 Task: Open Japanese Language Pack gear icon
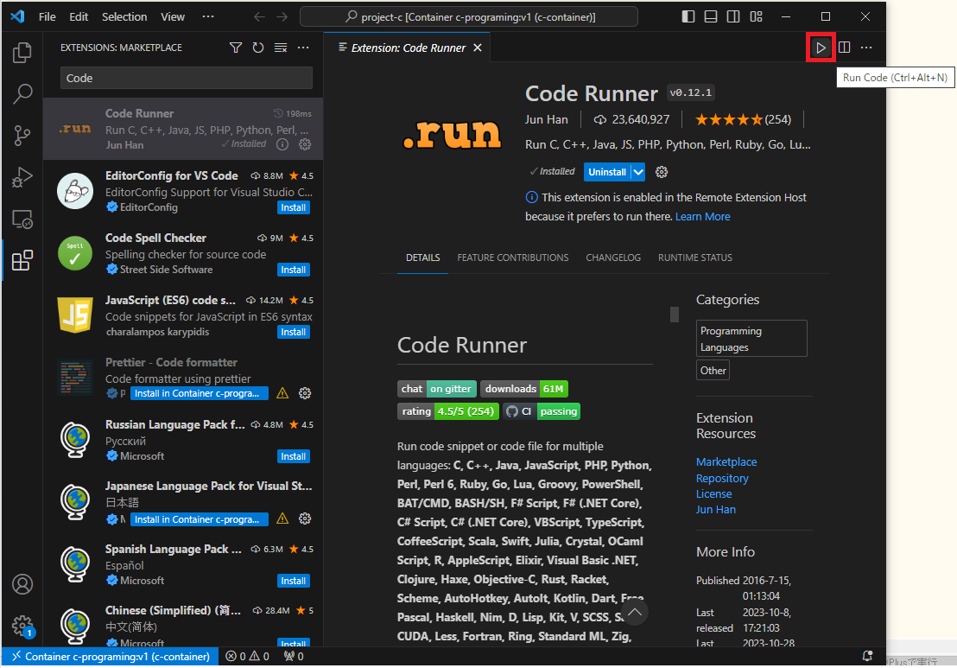click(x=305, y=518)
